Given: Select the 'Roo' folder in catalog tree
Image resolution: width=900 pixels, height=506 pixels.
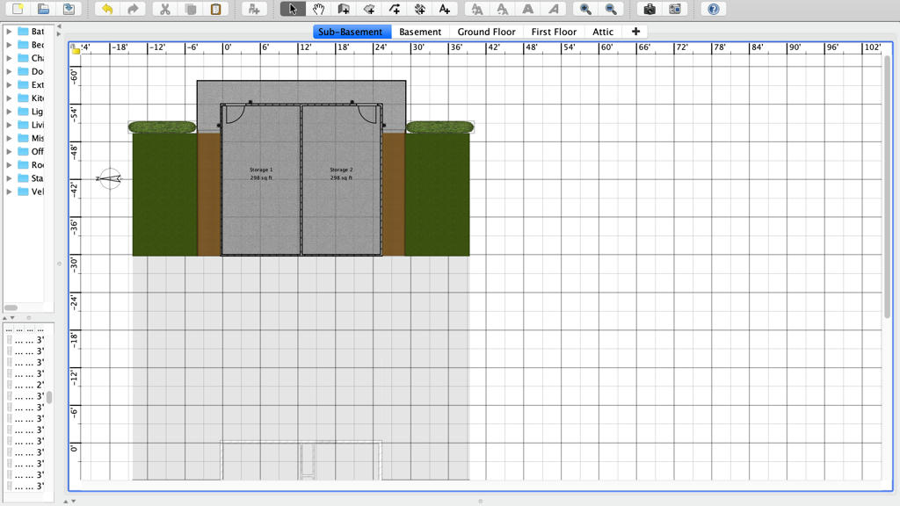Looking at the screenshot, I should (x=31, y=164).
